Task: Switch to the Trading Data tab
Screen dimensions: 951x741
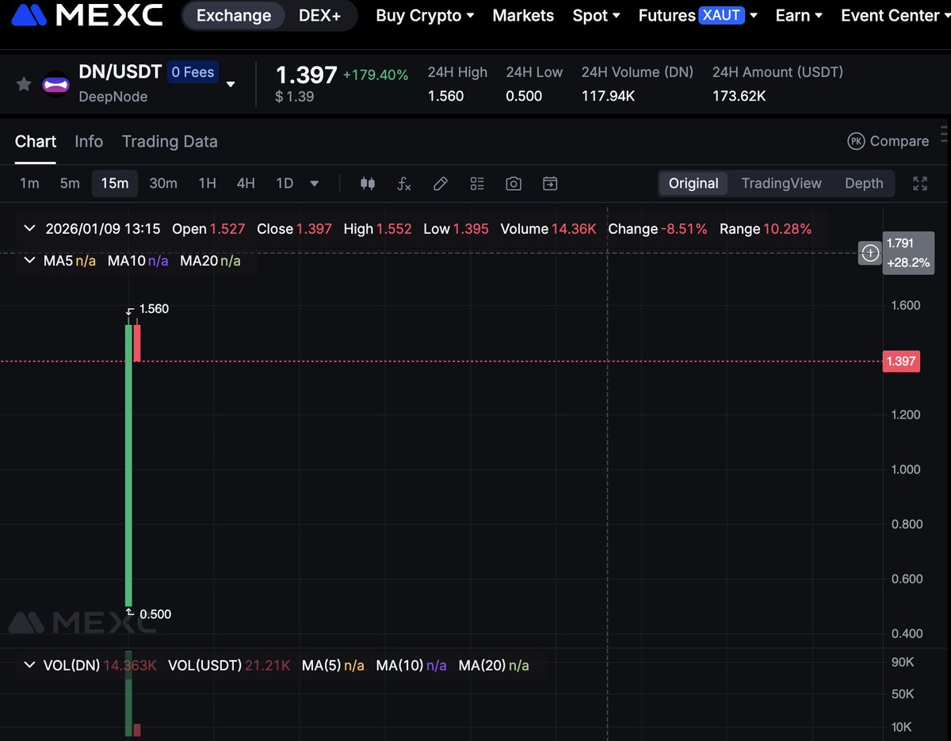Action: tap(170, 141)
